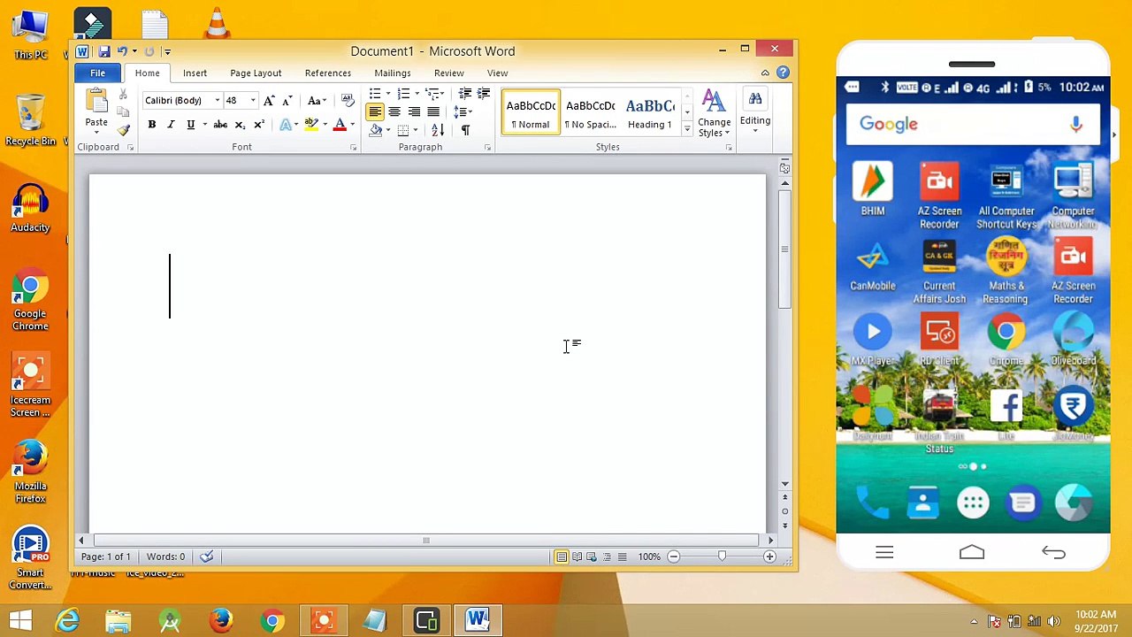
Task: Align the paragraph text to the right
Action: (x=414, y=112)
